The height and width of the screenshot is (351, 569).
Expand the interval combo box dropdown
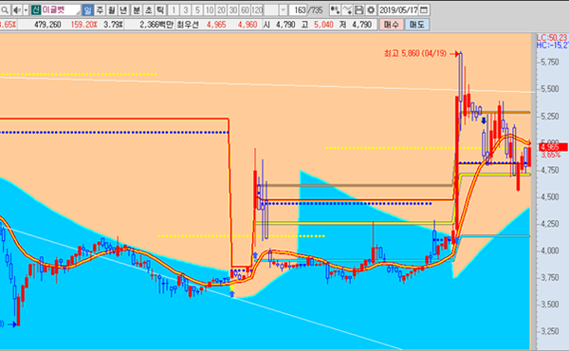pos(284,10)
